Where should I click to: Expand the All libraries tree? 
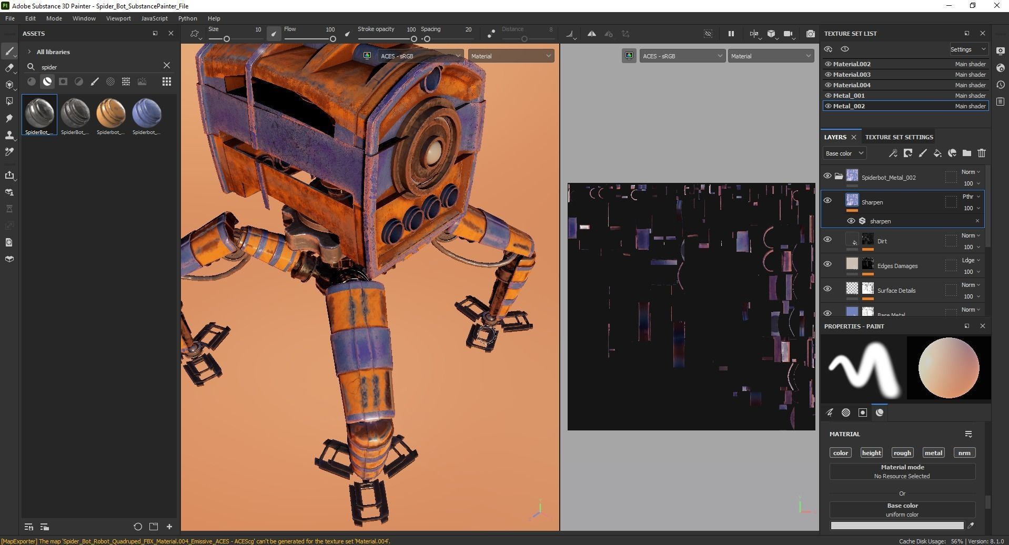(x=29, y=52)
